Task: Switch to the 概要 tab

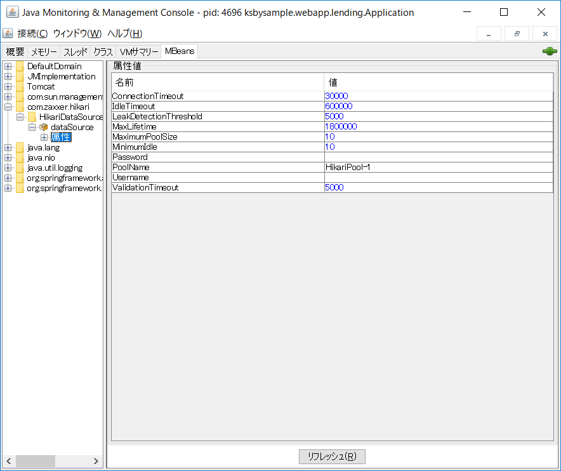Action: (x=15, y=52)
